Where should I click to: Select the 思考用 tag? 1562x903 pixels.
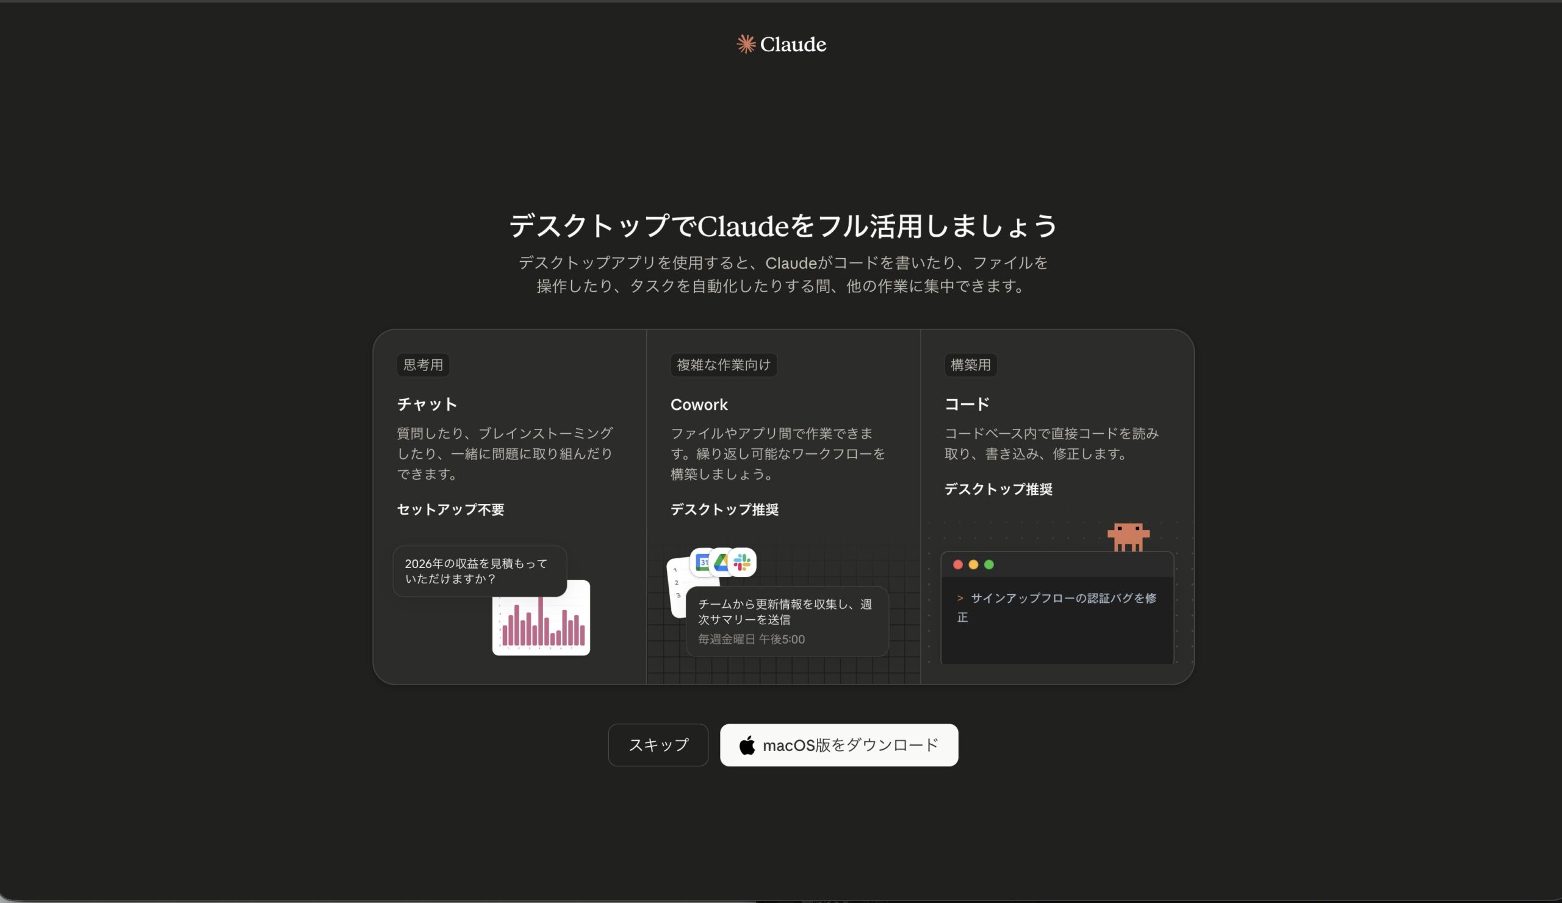(x=423, y=365)
